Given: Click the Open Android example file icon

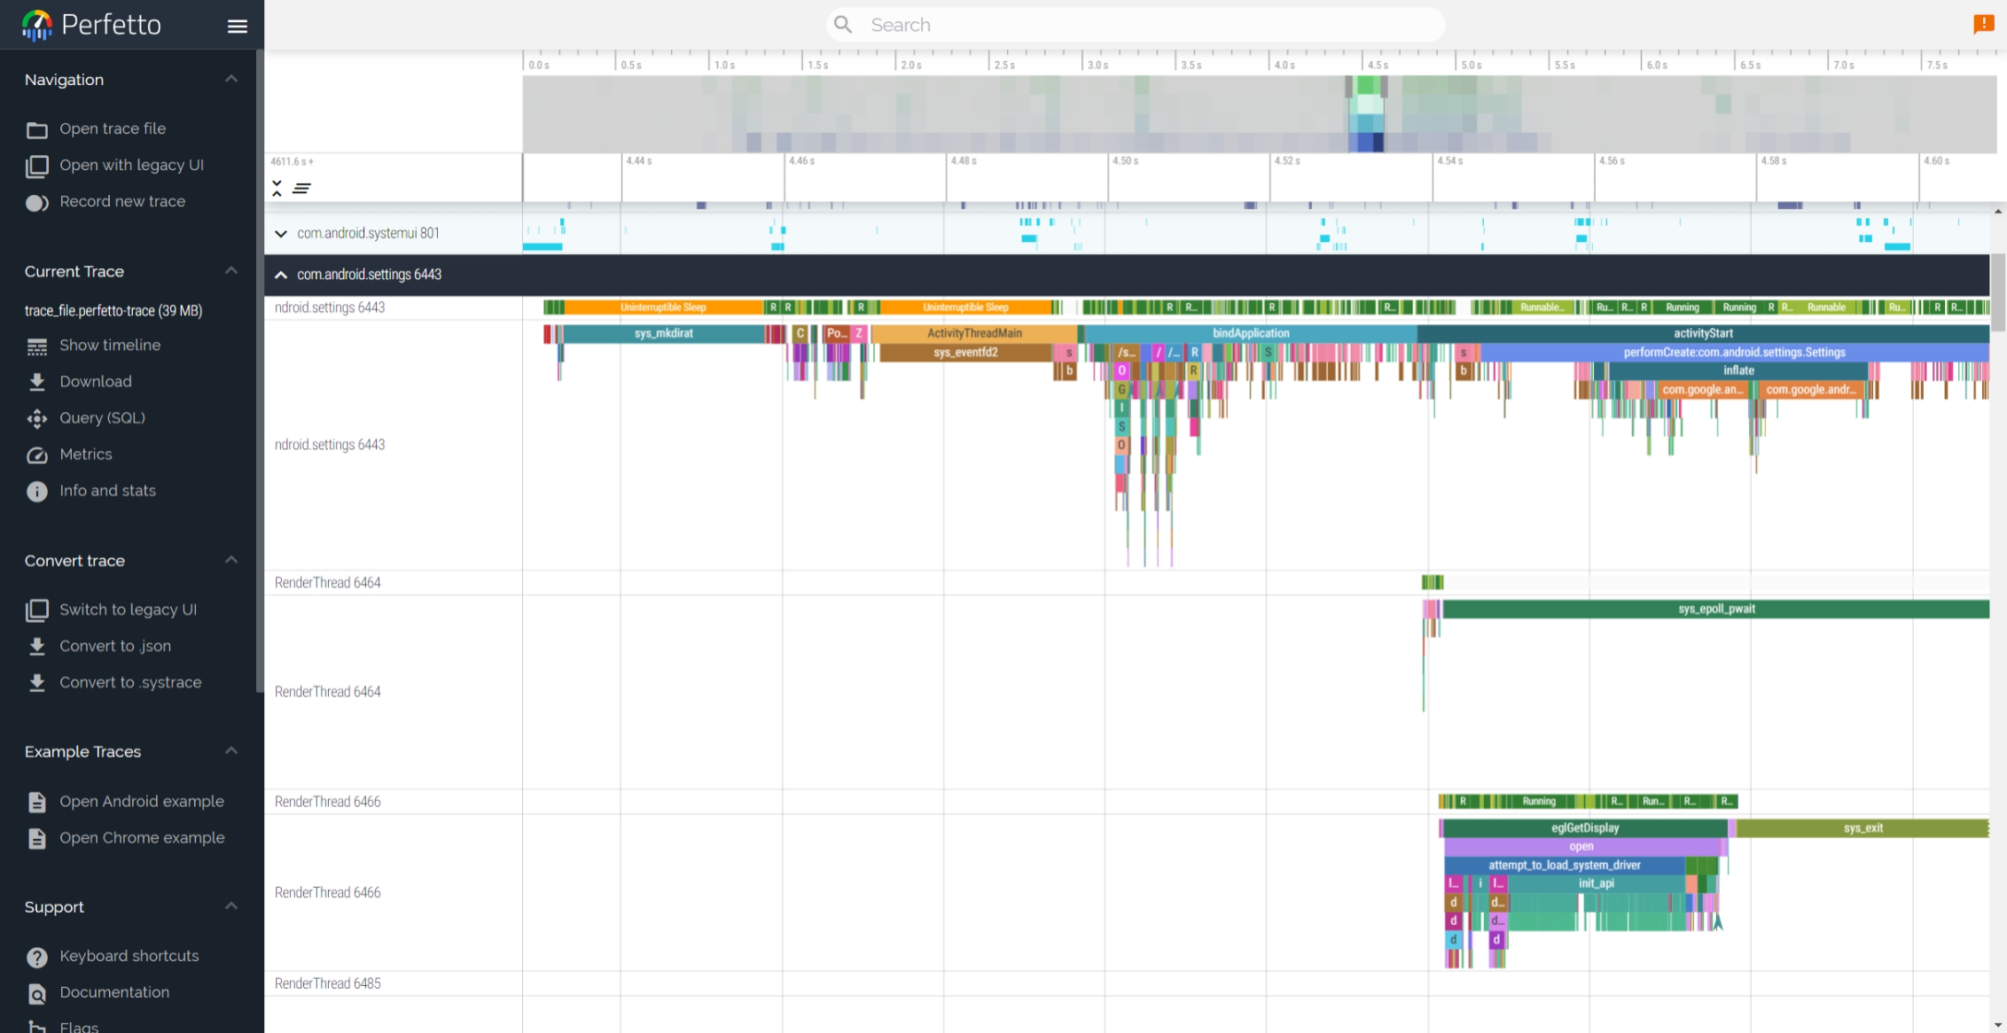Looking at the screenshot, I should coord(36,802).
